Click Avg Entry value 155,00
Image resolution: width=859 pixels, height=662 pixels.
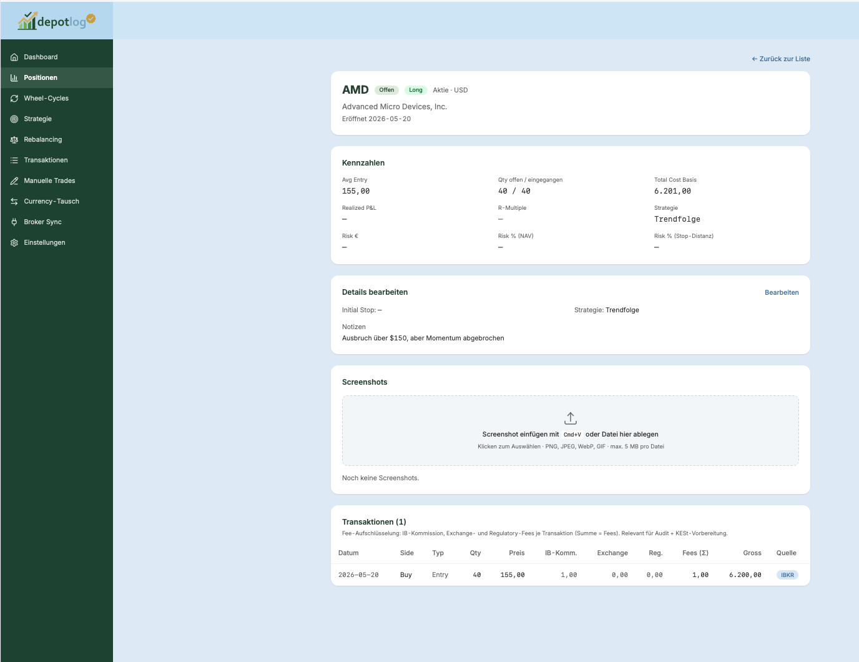(x=356, y=191)
